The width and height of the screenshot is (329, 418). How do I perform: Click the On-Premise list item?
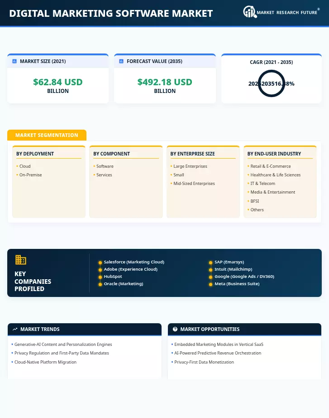(31, 175)
